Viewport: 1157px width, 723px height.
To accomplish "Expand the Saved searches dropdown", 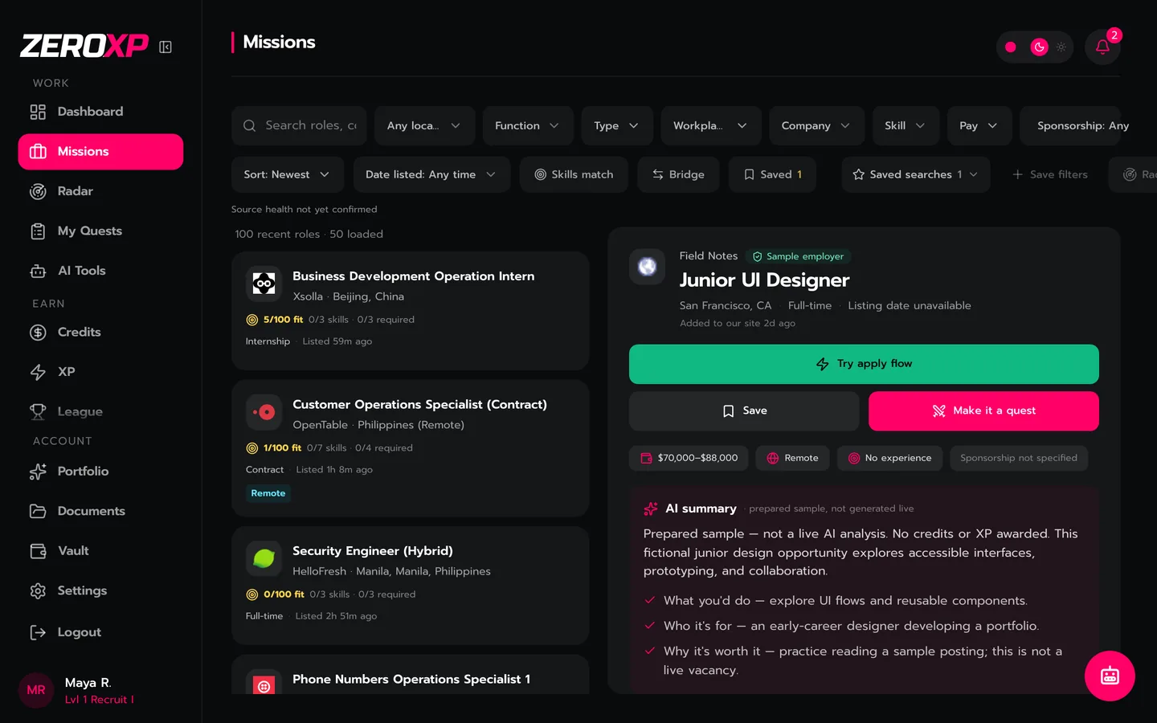I will tap(916, 174).
